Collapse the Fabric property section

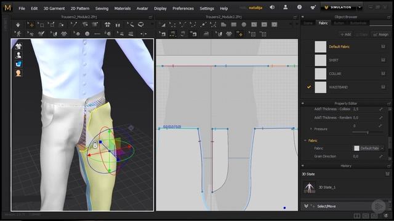coord(305,141)
